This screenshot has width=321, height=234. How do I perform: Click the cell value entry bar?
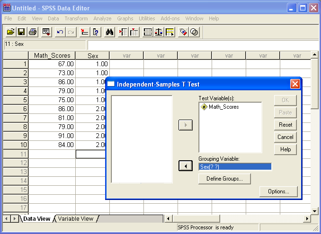pyautogui.click(x=204, y=45)
